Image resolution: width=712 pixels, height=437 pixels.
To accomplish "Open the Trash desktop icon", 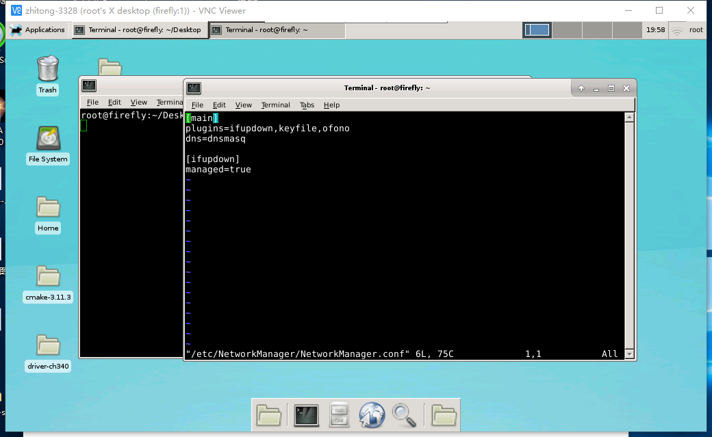I will pos(47,70).
